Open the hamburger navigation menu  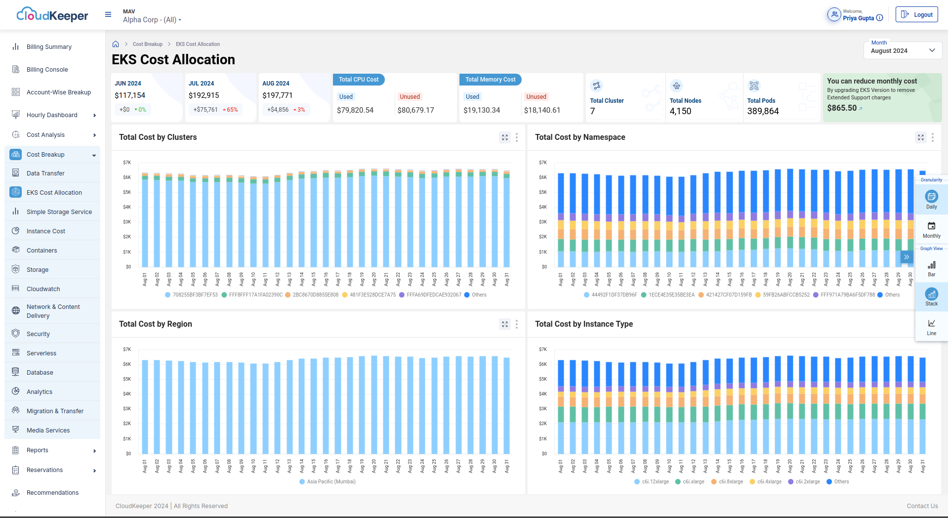click(108, 14)
